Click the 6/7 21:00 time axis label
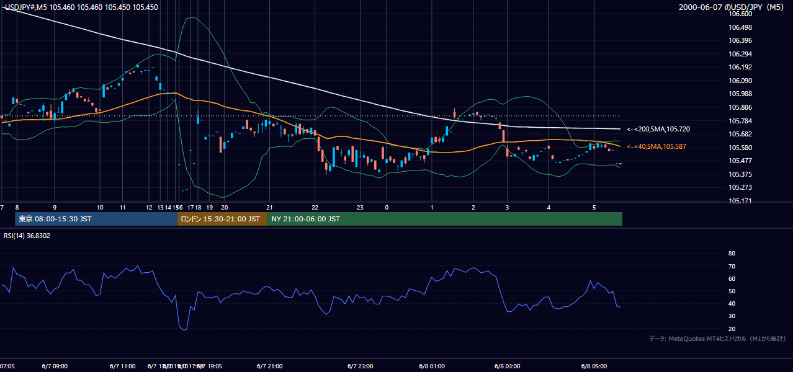This screenshot has height=372, width=793. (x=269, y=366)
